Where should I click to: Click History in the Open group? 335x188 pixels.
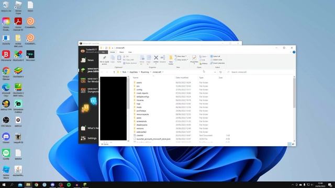[204, 64]
